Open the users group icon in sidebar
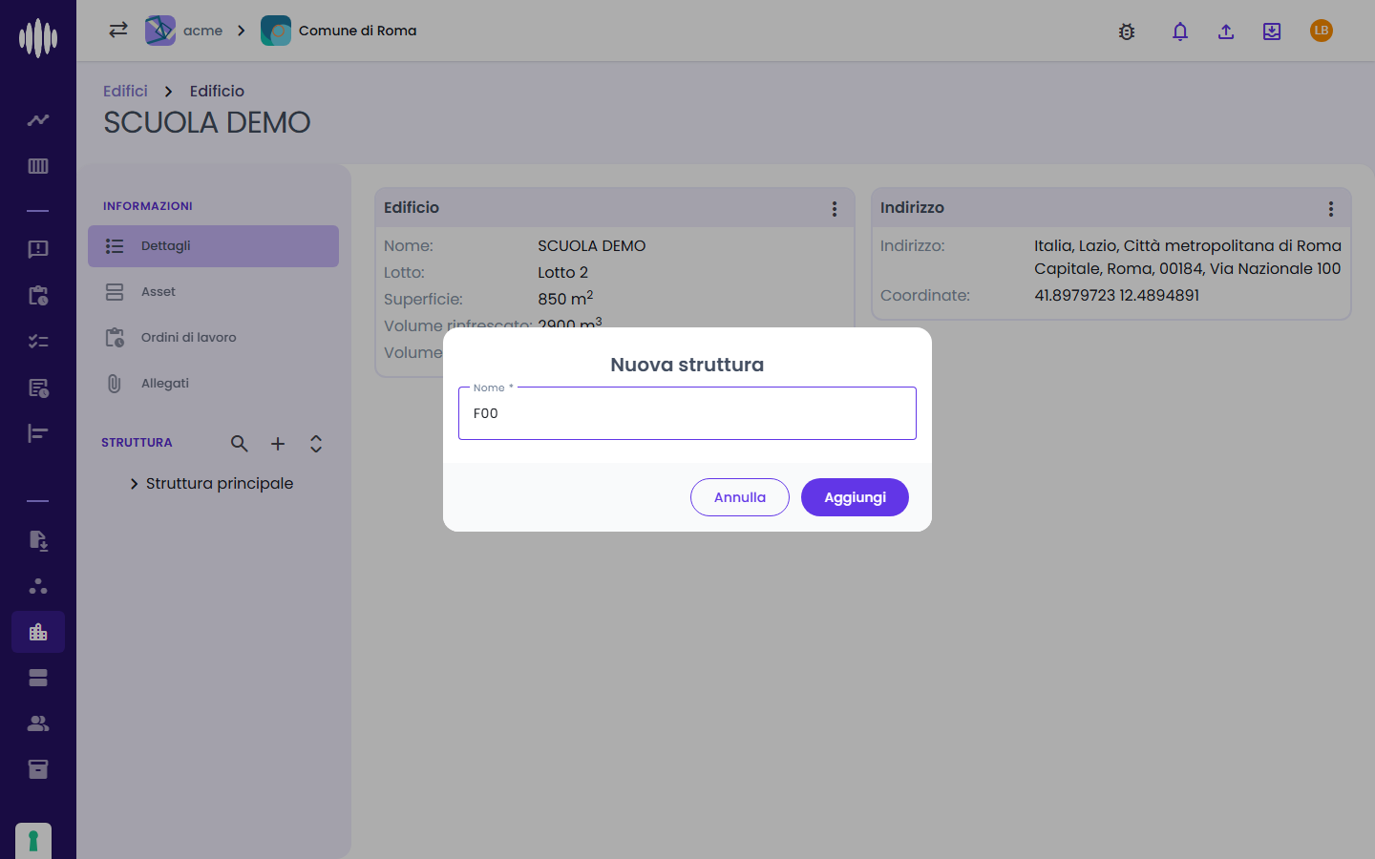This screenshot has height=859, width=1375. [38, 723]
